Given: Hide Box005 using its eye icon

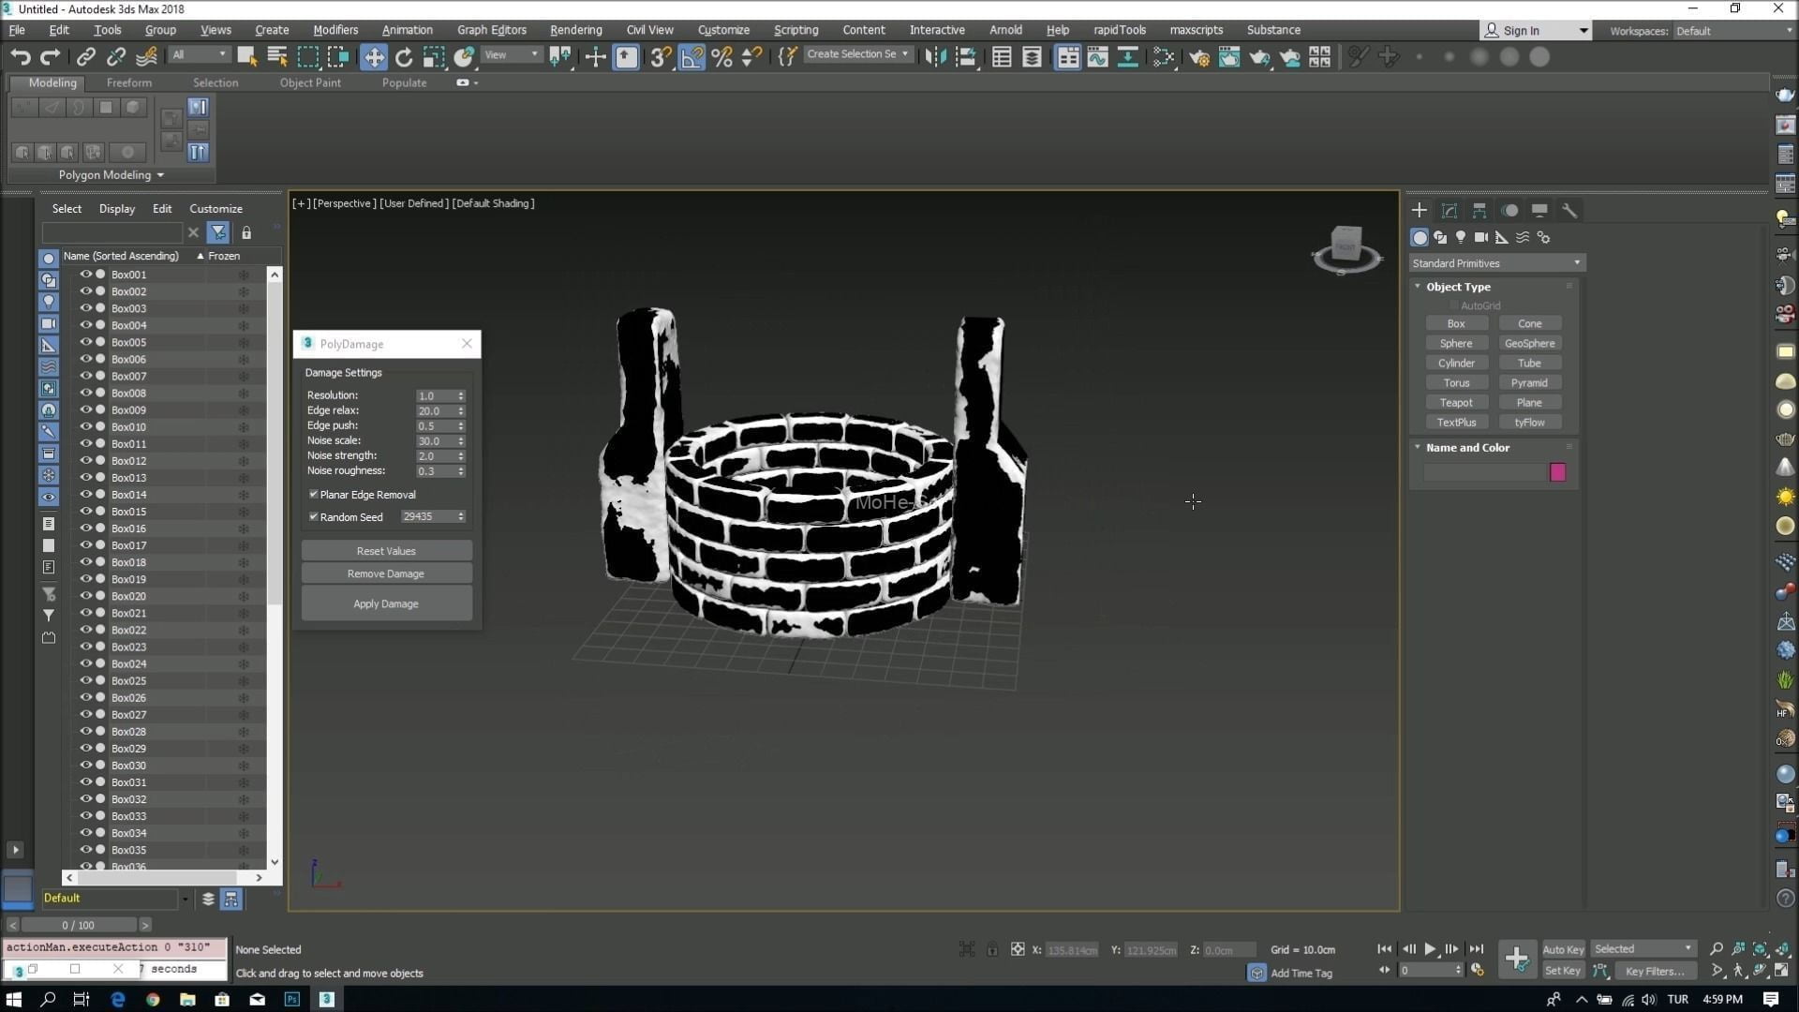Looking at the screenshot, I should (85, 342).
